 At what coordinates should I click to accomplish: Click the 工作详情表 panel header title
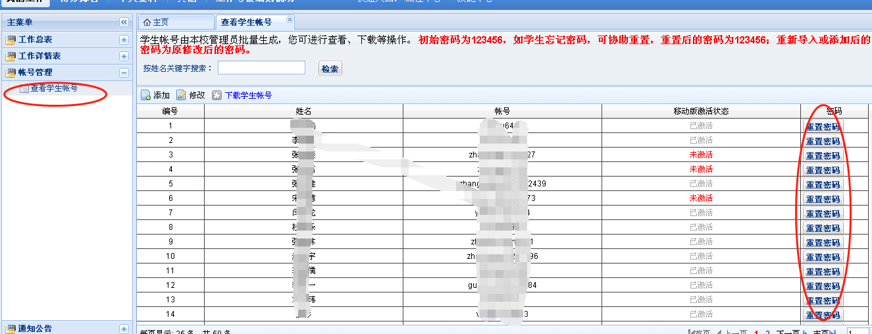click(x=39, y=56)
